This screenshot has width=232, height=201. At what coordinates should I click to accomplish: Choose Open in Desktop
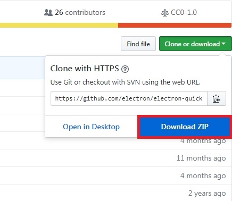[x=91, y=127]
